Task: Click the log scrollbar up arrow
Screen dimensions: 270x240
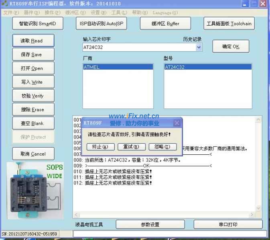Action: (258, 120)
